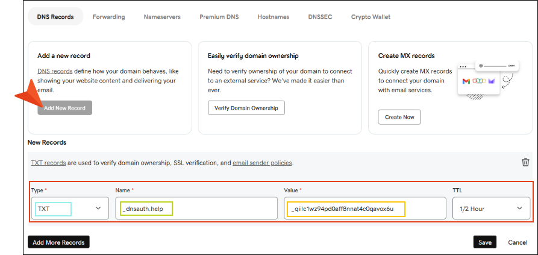Delete the TXT record with trash icon

pos(525,162)
